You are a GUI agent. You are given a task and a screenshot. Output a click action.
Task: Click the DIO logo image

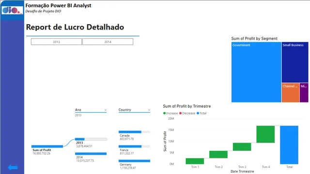[12, 10]
